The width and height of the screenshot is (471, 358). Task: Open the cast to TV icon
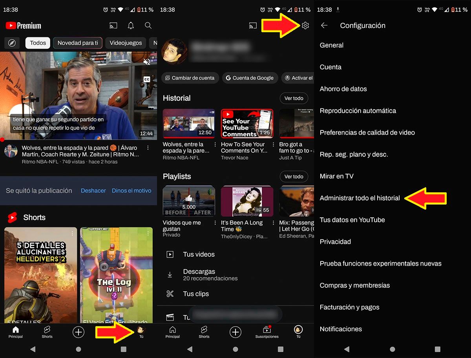tap(113, 26)
